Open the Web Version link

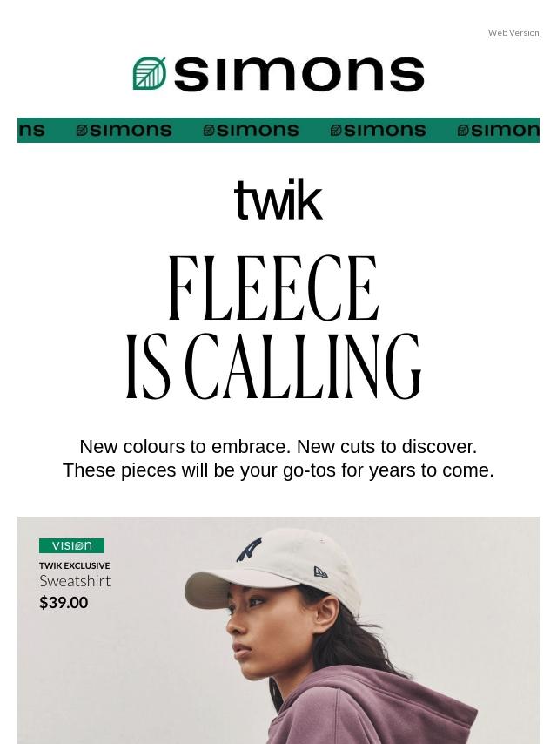coord(513,33)
